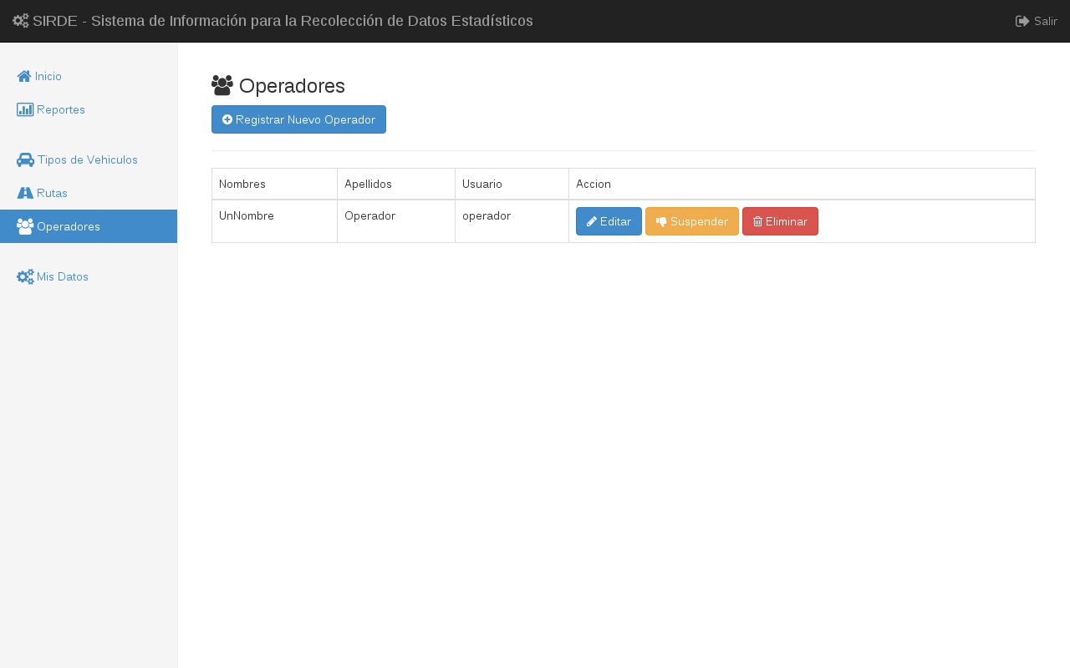1070x668 pixels.
Task: Click the Salir sign-out icon
Action: (1022, 21)
